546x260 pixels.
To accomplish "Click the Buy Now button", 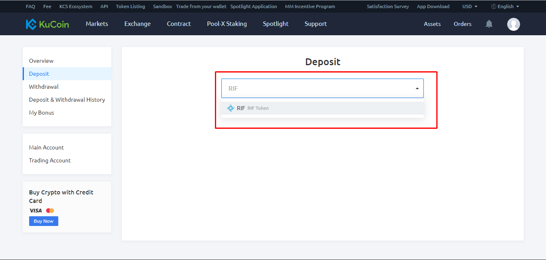I will [44, 221].
